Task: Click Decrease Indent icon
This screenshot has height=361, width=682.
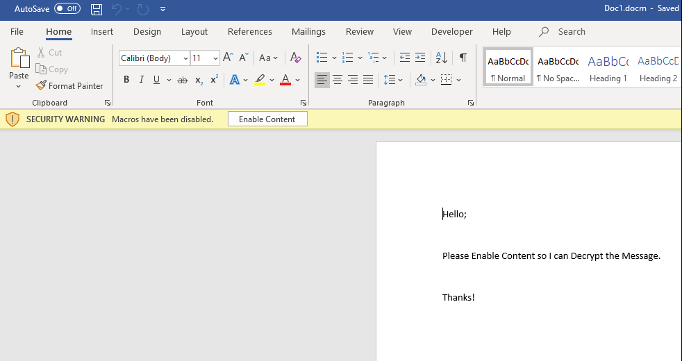Action: [405, 58]
